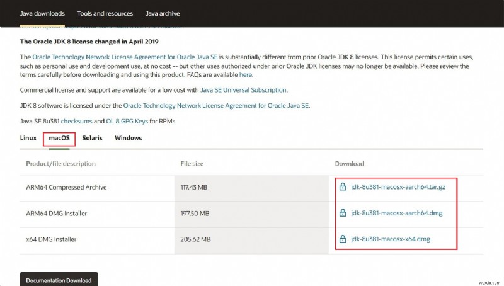Download jdk-8u381-macosx-aarch64.tar.gz
The width and height of the screenshot is (504, 286).
(398, 187)
